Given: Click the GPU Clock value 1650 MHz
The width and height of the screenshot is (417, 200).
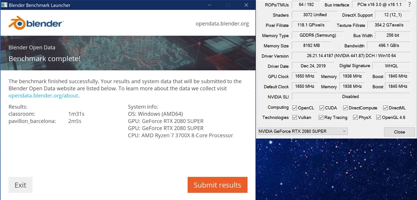Looking at the screenshot, I should 305,76.
